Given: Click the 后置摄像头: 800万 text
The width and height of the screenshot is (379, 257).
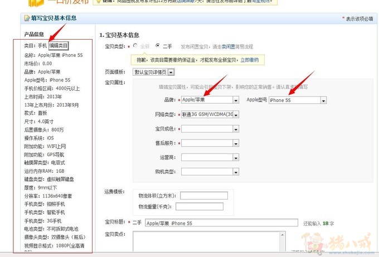Looking at the screenshot, I should [44, 130].
